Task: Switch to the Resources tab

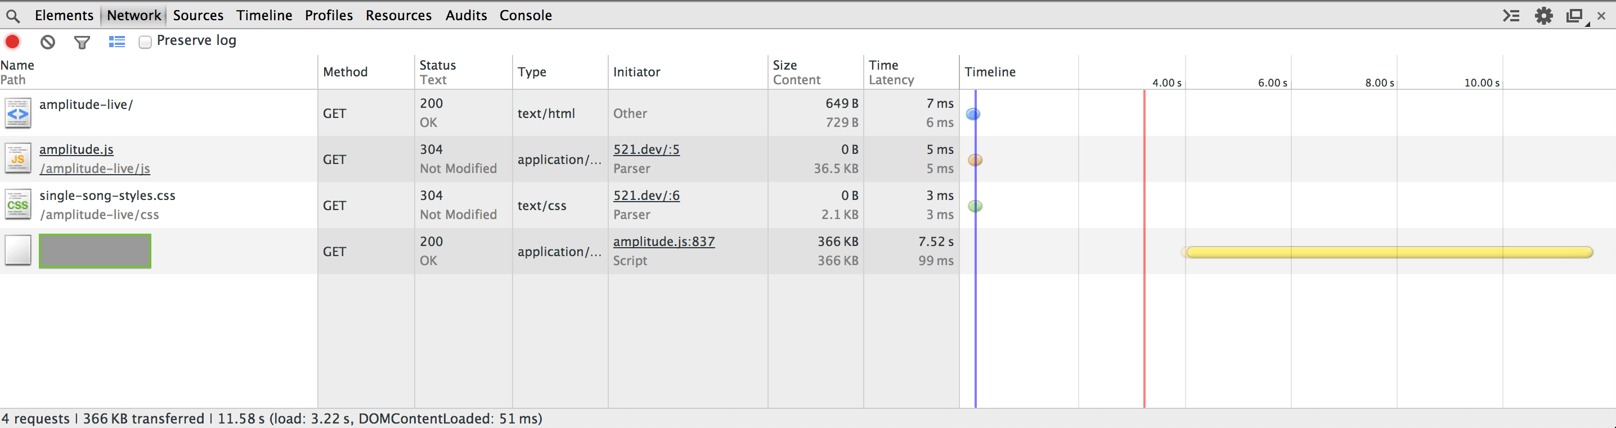Action: click(399, 15)
